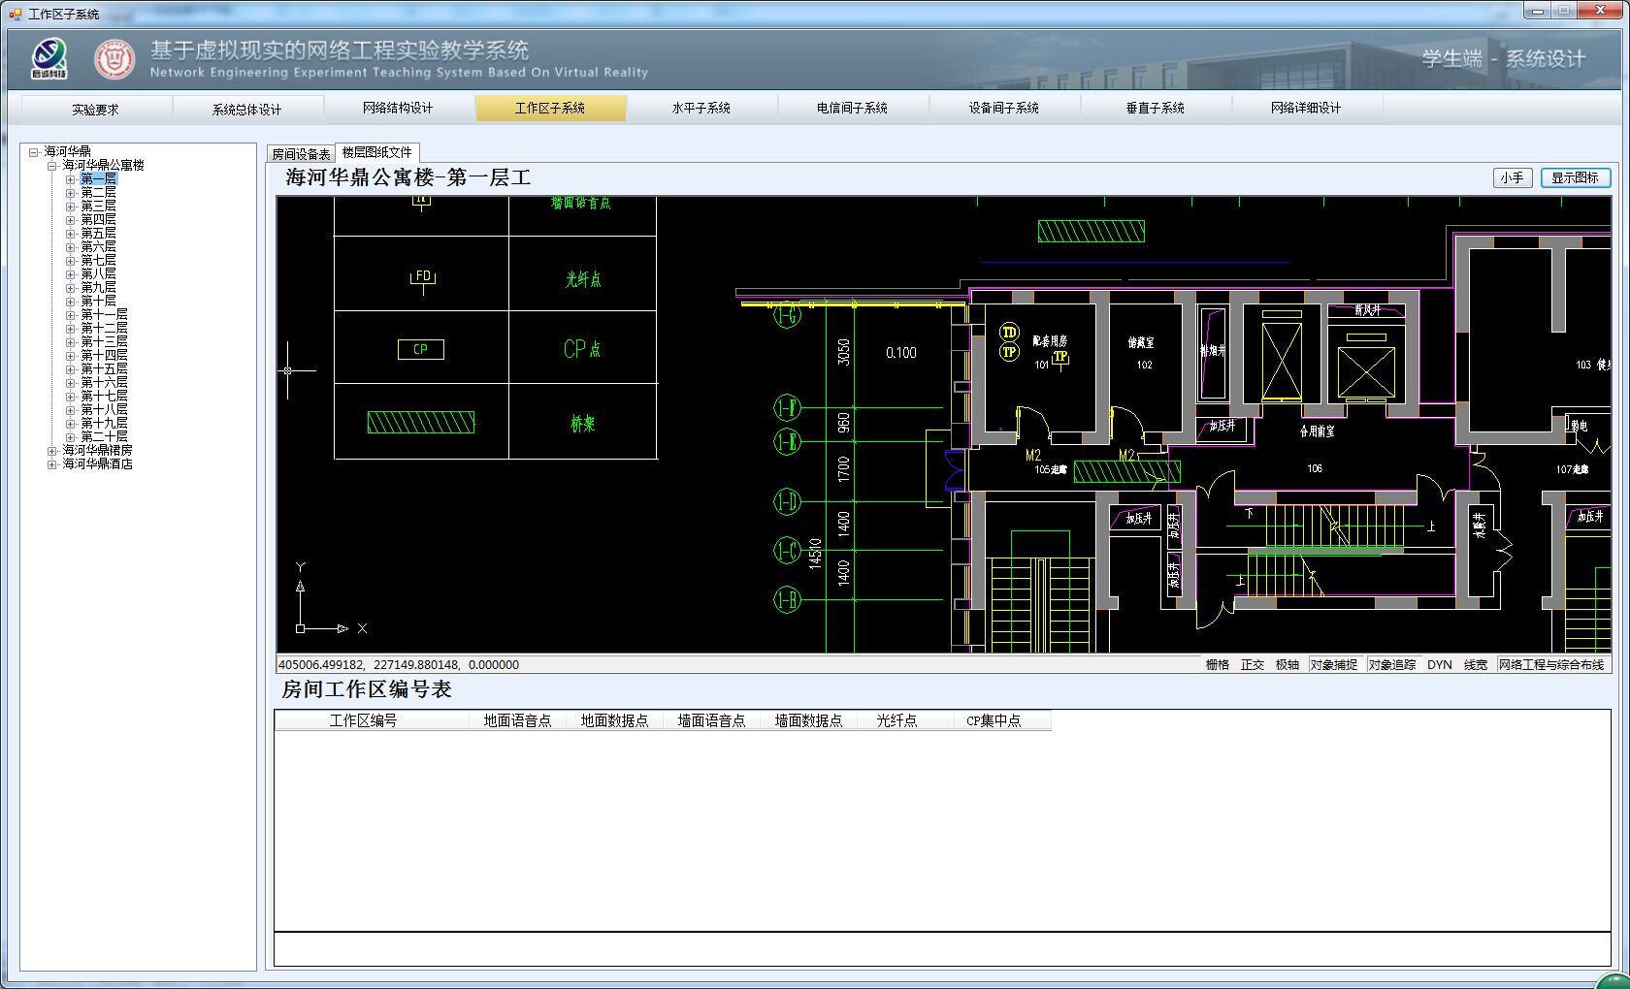Viewport: 1630px width, 989px height.
Task: Expand the 第五层 tree node
Action: point(70,234)
